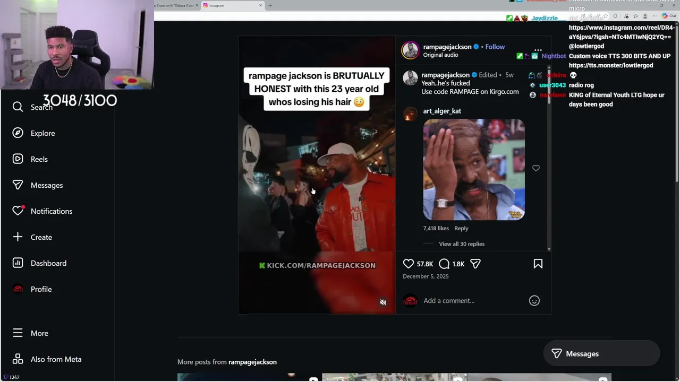
Task: Share the post via paper-plane icon
Action: 475,264
